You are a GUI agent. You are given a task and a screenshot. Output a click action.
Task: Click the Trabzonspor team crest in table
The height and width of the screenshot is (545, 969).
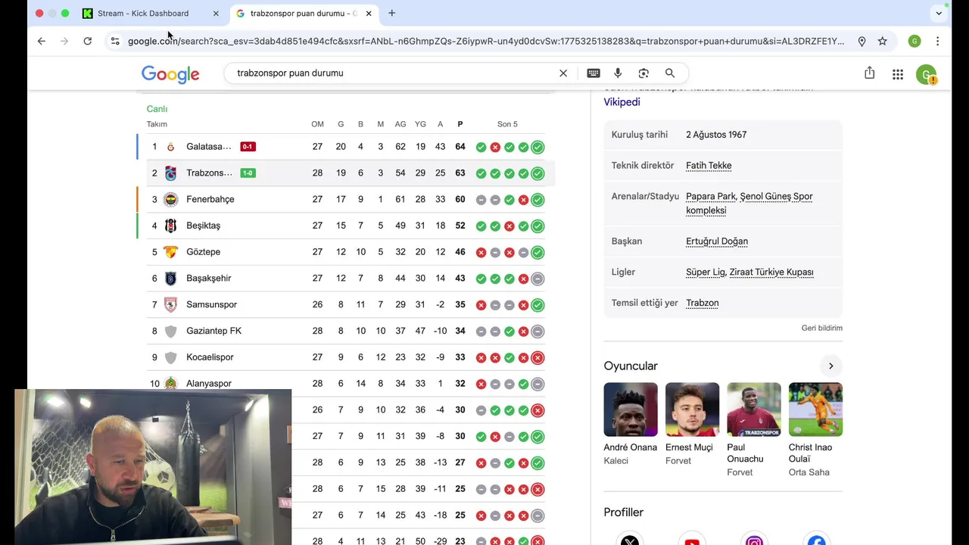170,173
